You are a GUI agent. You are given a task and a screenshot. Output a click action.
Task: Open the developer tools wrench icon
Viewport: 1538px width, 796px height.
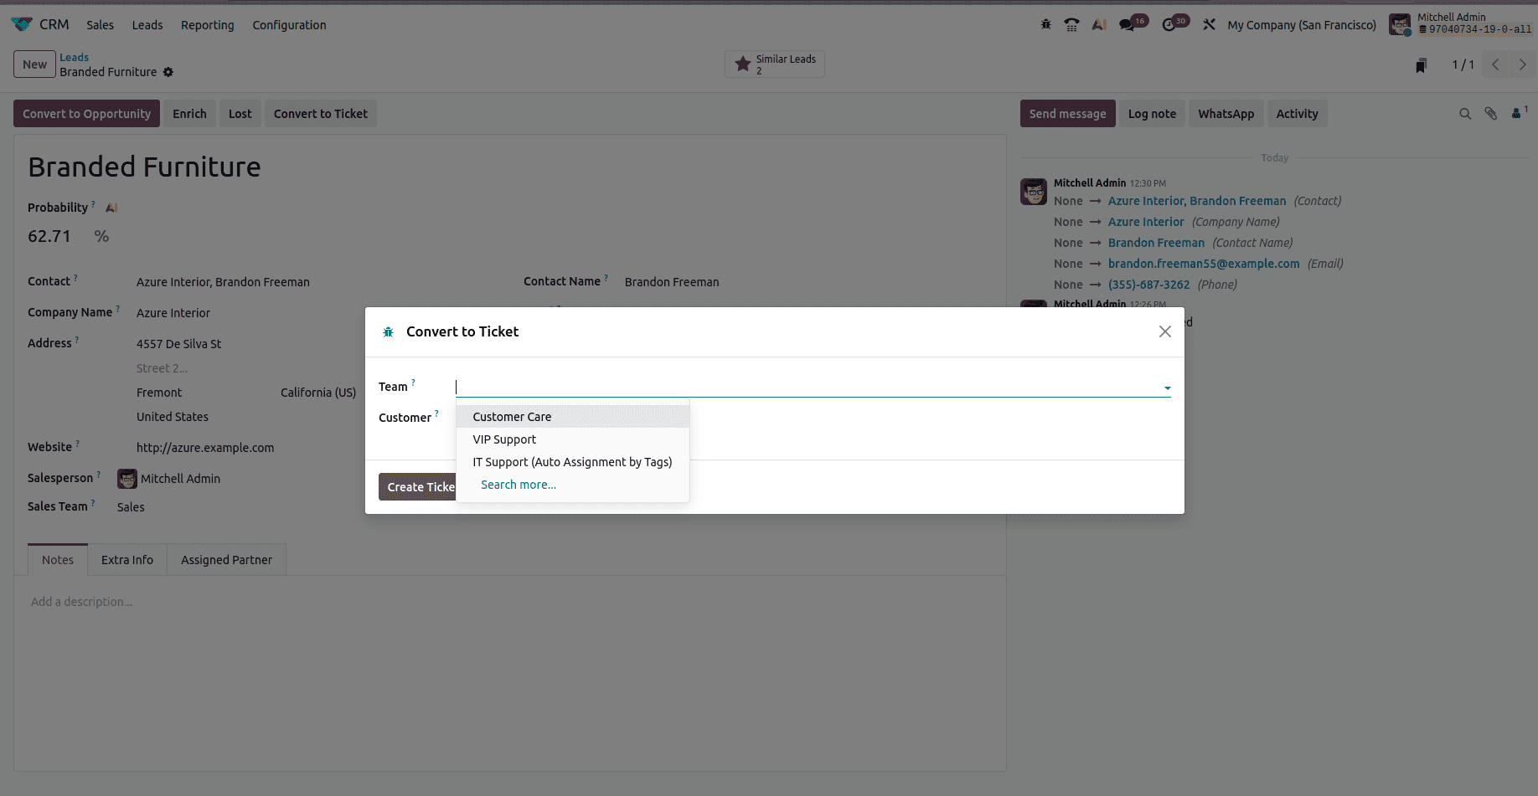tap(1210, 24)
